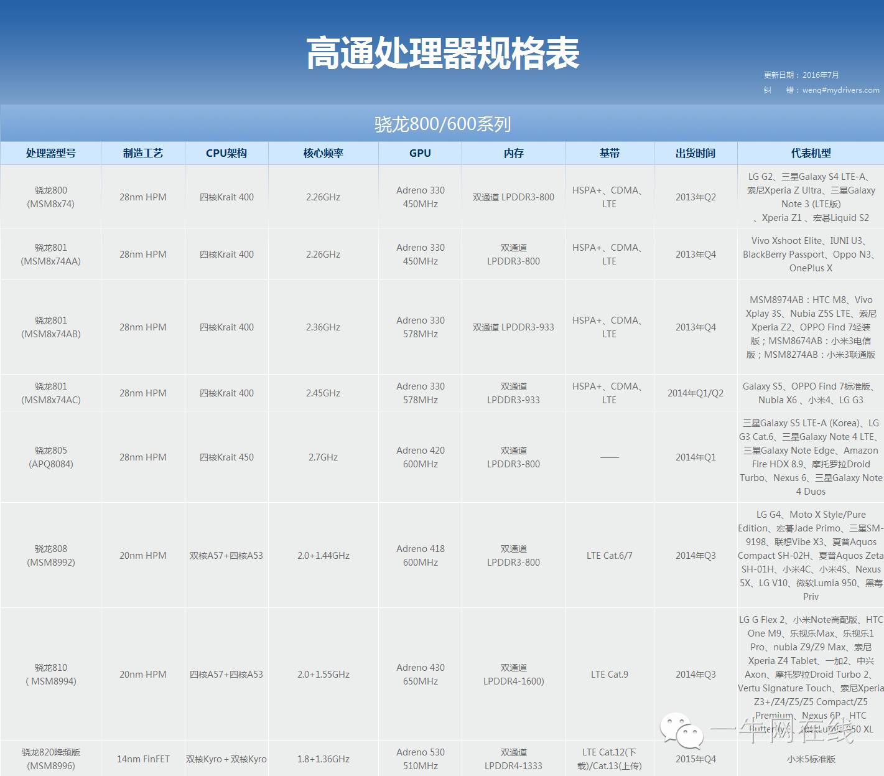Click the LTE Cat.12(下载)/Cat.13(上传) cell

(x=610, y=759)
